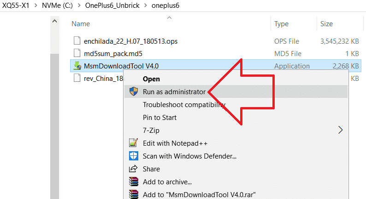The image size is (366, 199).
Task: Select Troubleshoot compatibility menu entry
Action: (183, 104)
